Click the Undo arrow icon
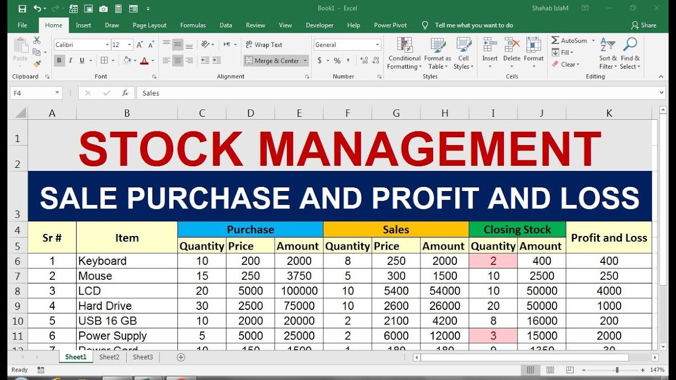This screenshot has width=676, height=380. [37, 8]
